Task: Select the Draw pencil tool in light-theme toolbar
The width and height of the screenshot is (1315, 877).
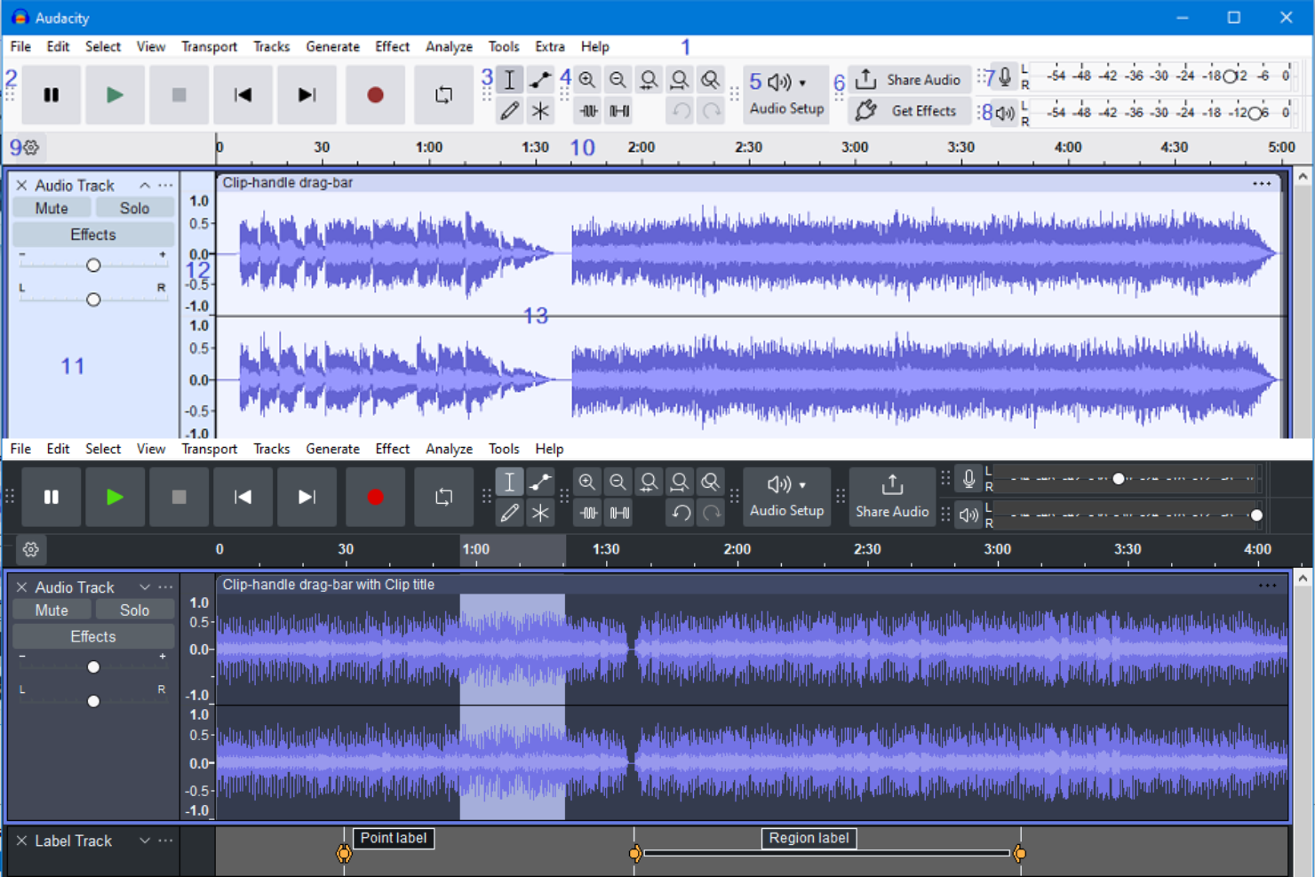Action: (x=509, y=111)
